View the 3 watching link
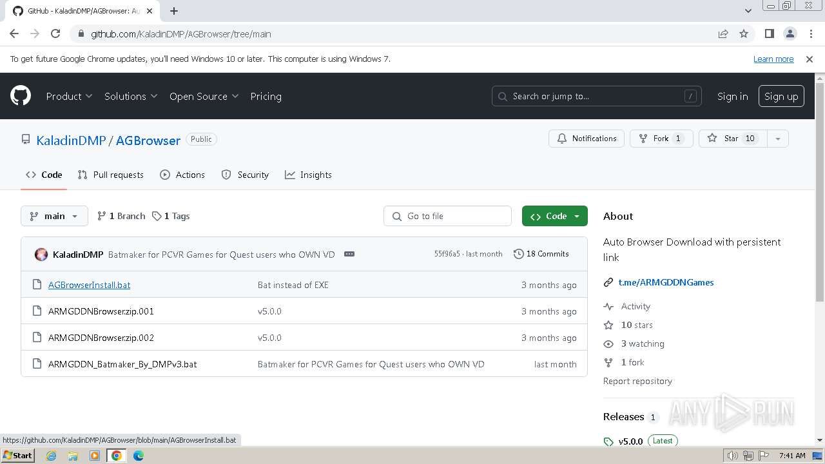Image resolution: width=825 pixels, height=464 pixels. point(643,343)
